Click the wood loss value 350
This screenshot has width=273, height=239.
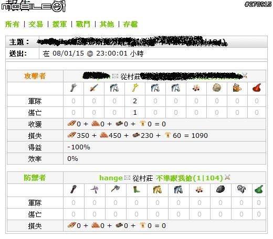[83, 136]
